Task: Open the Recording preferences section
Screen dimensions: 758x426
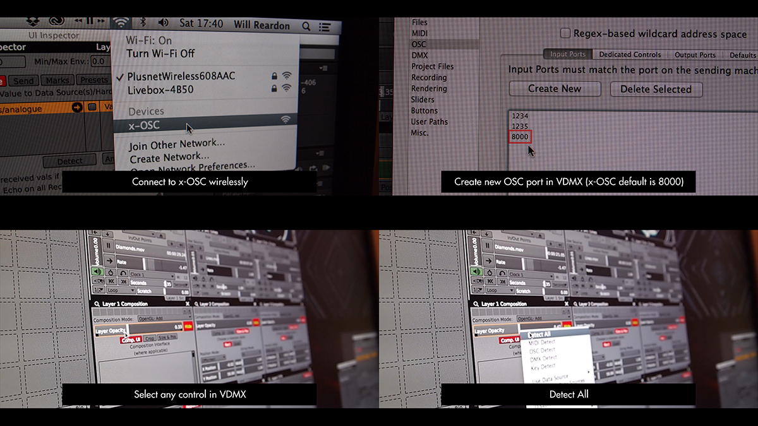Action: click(429, 78)
